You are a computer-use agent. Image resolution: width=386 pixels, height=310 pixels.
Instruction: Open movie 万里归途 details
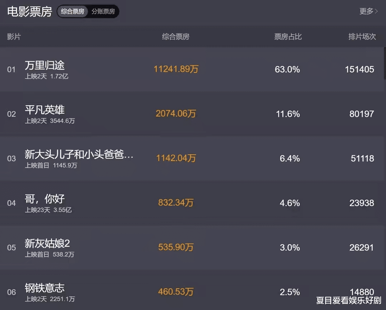pos(45,65)
